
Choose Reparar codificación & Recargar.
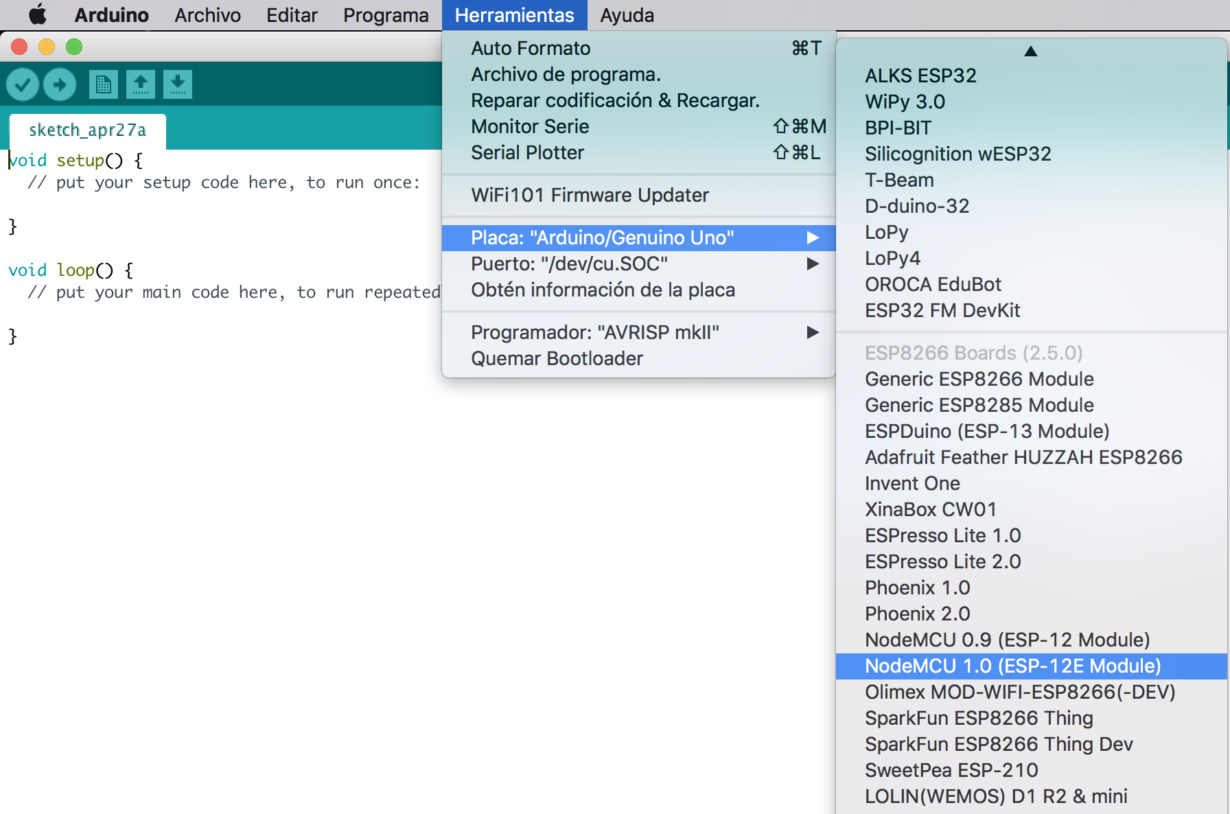click(x=638, y=100)
